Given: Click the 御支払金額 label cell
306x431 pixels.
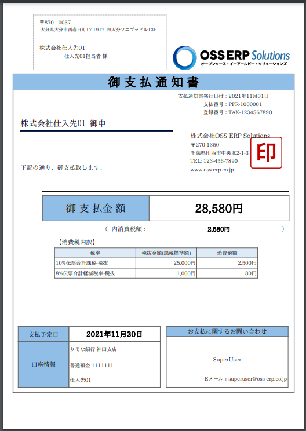Looking at the screenshot, I should point(96,209).
